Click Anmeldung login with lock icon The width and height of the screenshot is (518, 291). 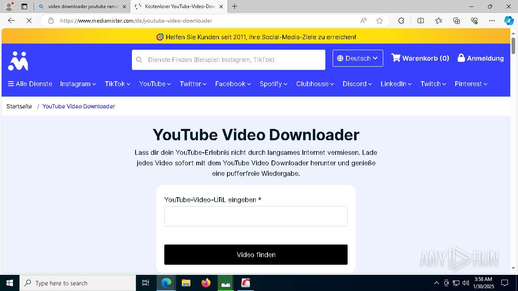coord(480,58)
